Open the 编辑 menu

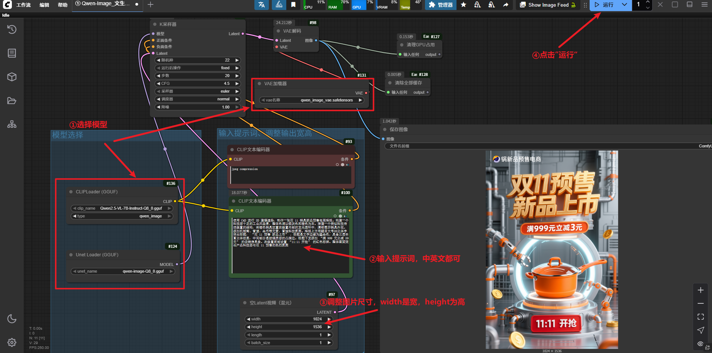pos(44,5)
